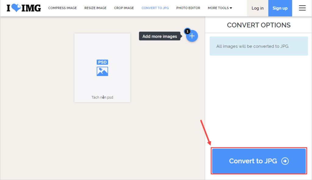Open the COMPRESS IMAGE tool

[x=62, y=8]
